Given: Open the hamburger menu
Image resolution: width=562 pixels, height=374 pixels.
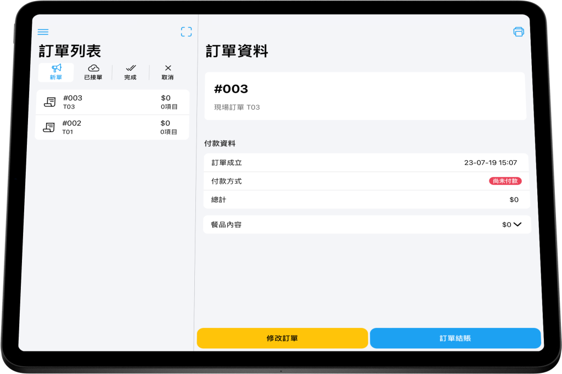Looking at the screenshot, I should click(43, 32).
